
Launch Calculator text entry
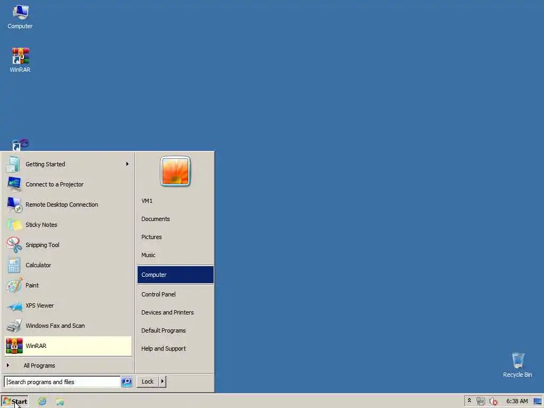click(38, 265)
